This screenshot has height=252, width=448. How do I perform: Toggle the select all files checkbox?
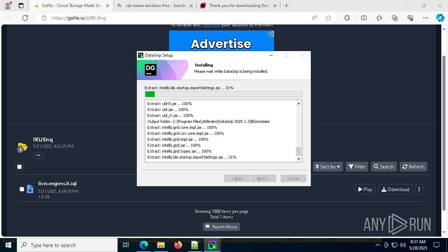(x=20, y=167)
